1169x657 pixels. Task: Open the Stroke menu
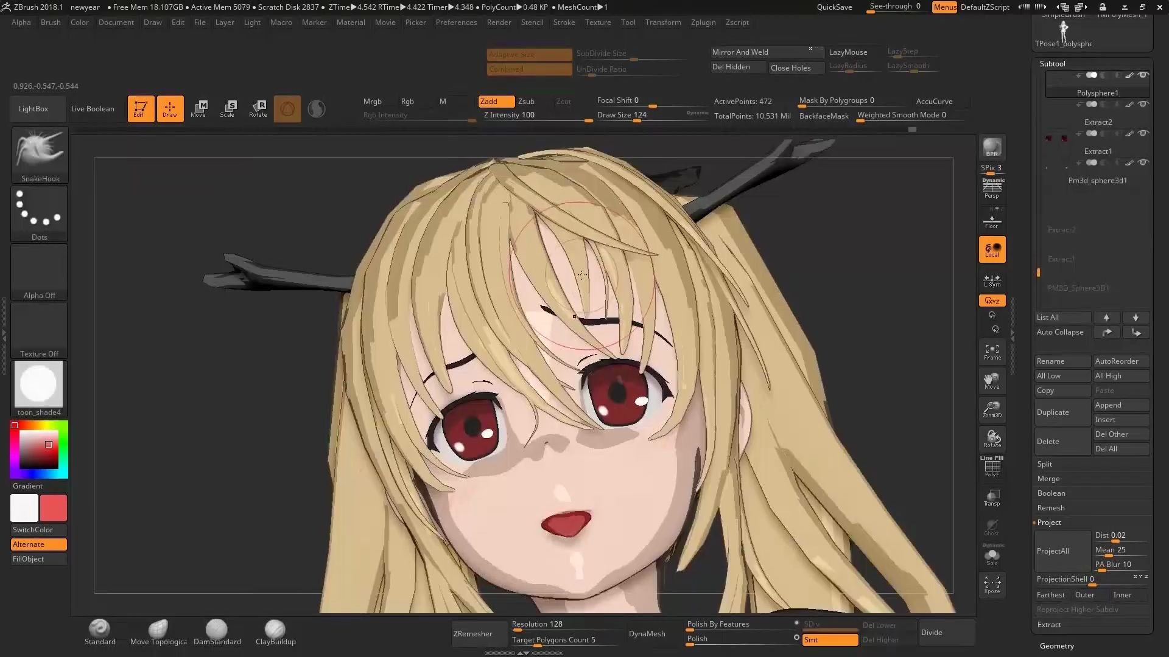(564, 23)
